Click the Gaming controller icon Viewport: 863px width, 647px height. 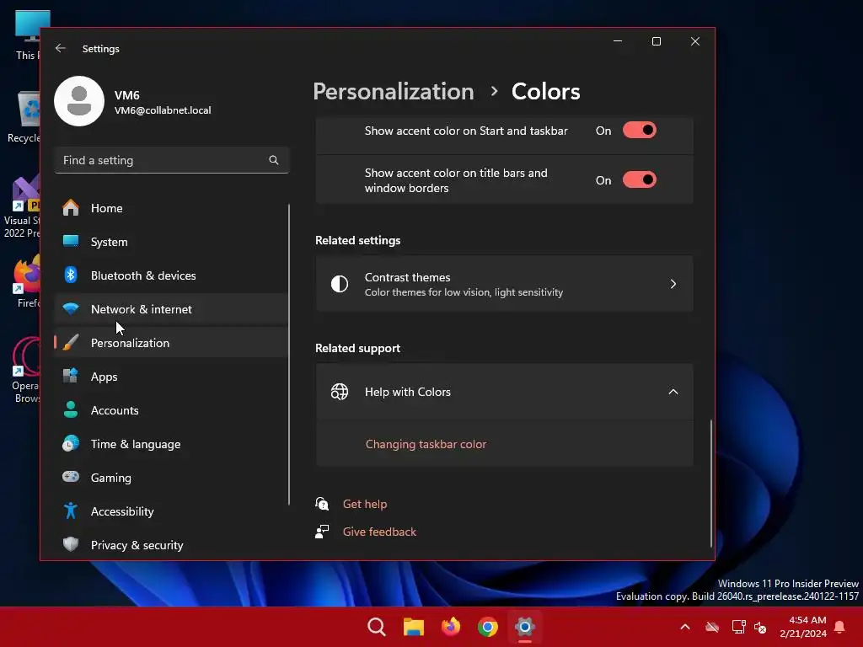click(71, 477)
